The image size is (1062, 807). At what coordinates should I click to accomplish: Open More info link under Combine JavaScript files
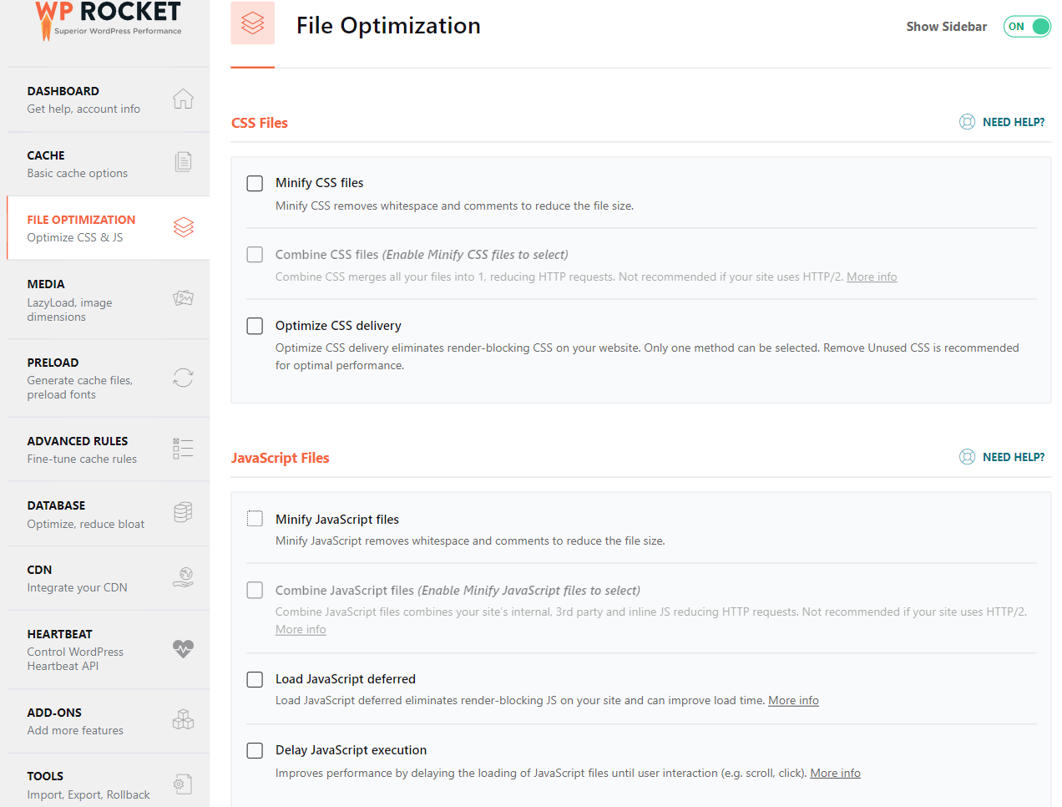coord(301,629)
